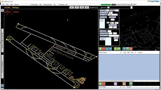Click the green progress bar at top
This screenshot has height=90, width=161.
106,4
